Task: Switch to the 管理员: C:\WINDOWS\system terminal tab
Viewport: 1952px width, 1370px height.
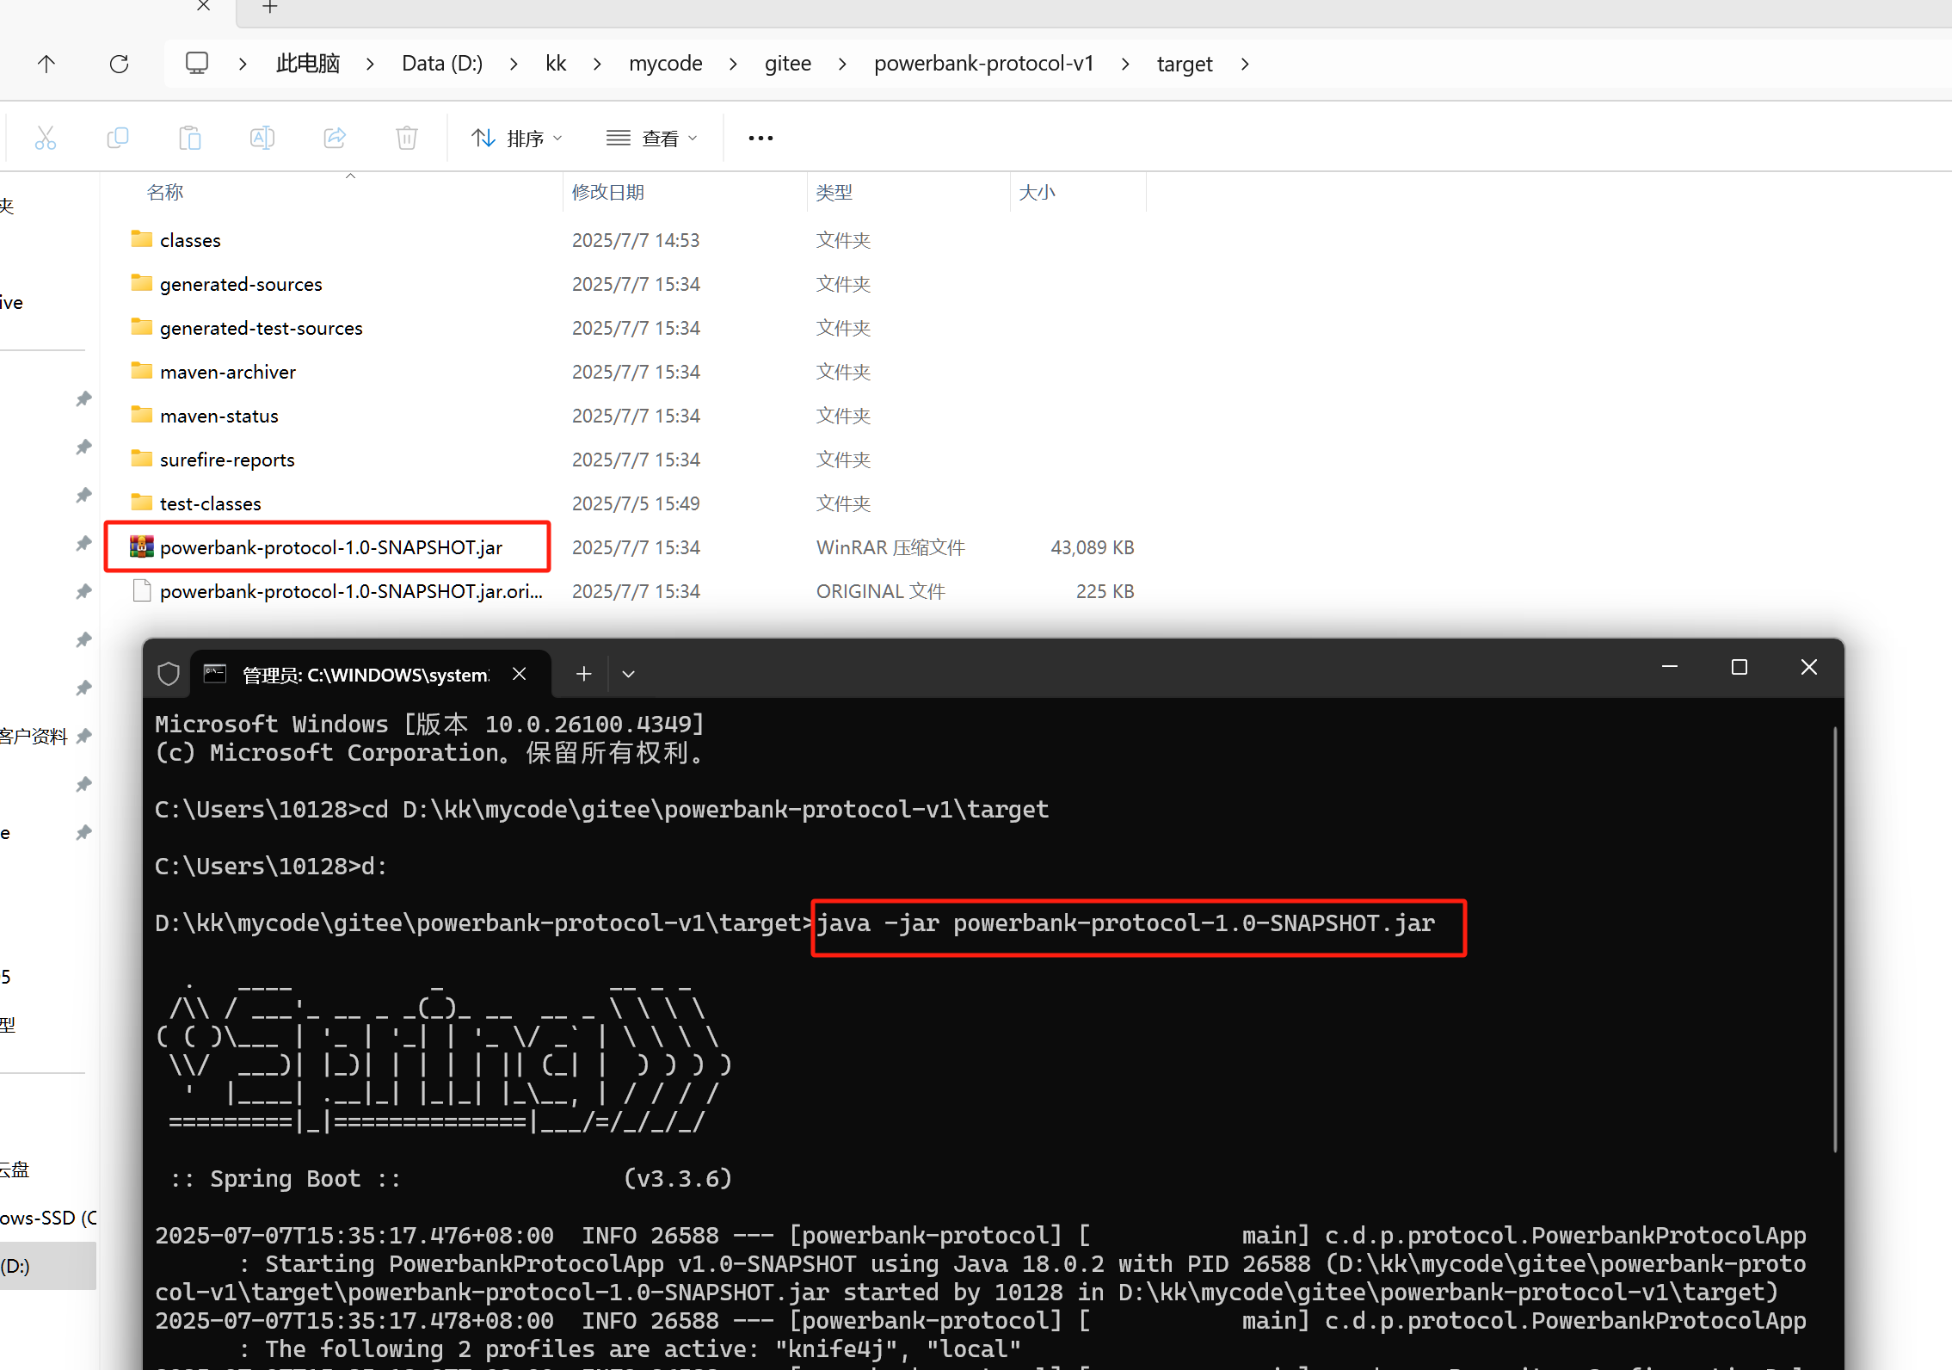Action: (x=365, y=675)
